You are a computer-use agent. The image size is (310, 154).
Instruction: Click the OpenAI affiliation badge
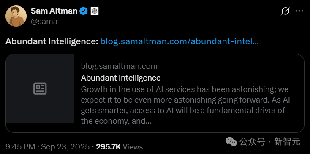coord(95,11)
